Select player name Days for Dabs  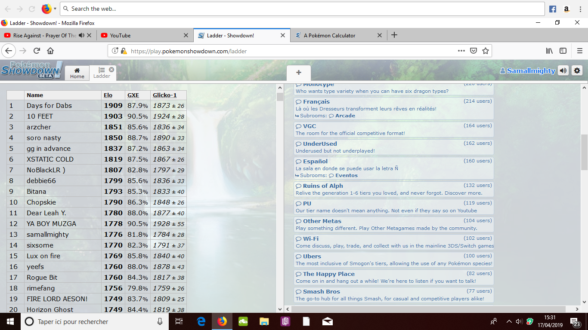point(49,105)
